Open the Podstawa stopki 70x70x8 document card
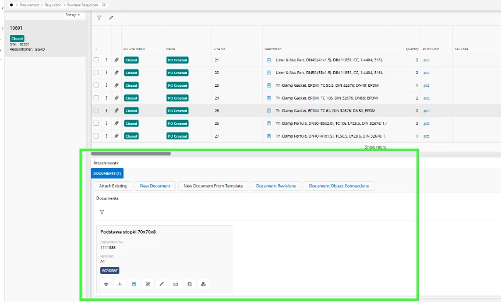The image size is (501, 302). pyautogui.click(x=164, y=259)
